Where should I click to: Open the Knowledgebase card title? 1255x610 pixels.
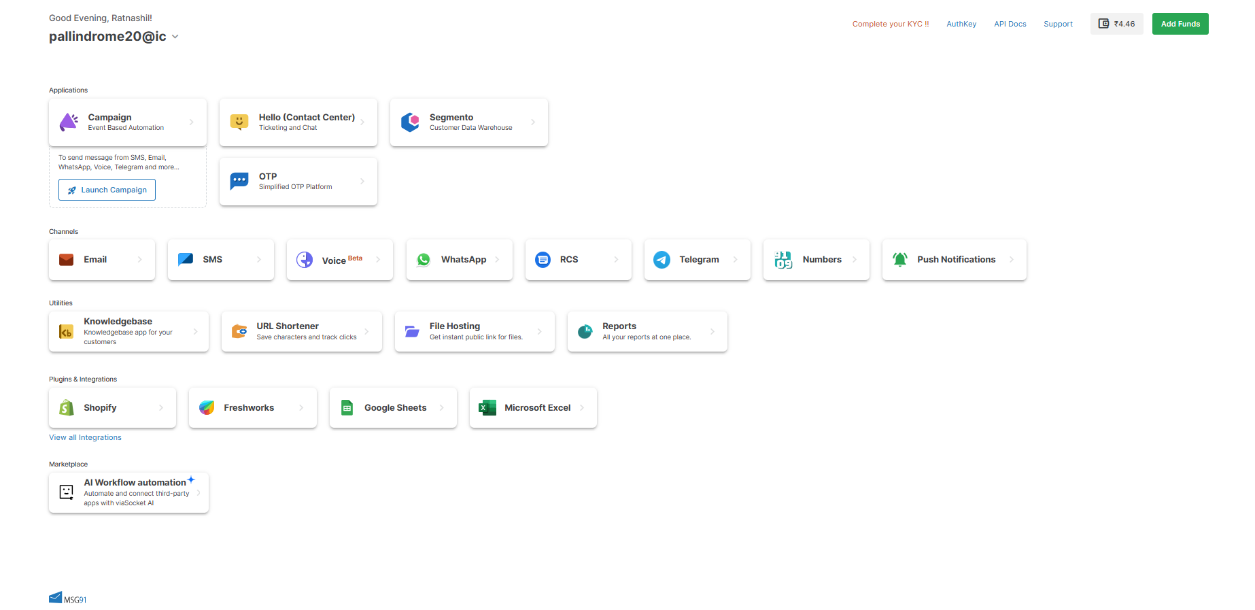click(118, 322)
